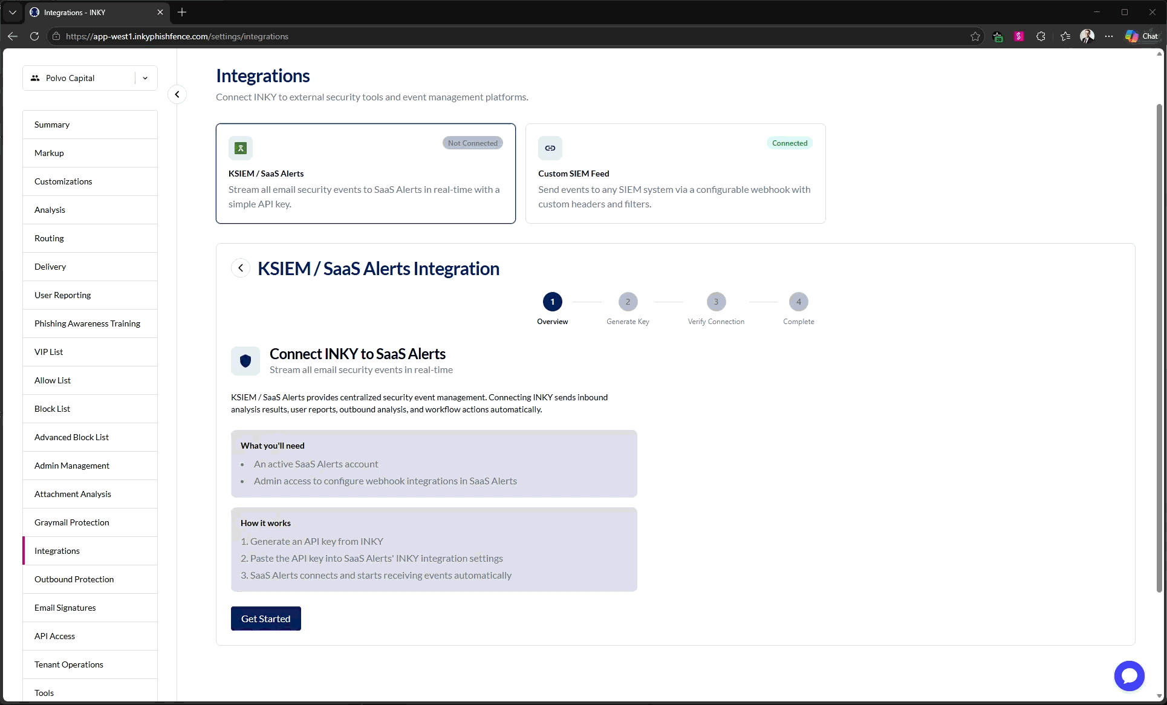Bookmark this page with the star icon
This screenshot has width=1167, height=705.
click(975, 36)
